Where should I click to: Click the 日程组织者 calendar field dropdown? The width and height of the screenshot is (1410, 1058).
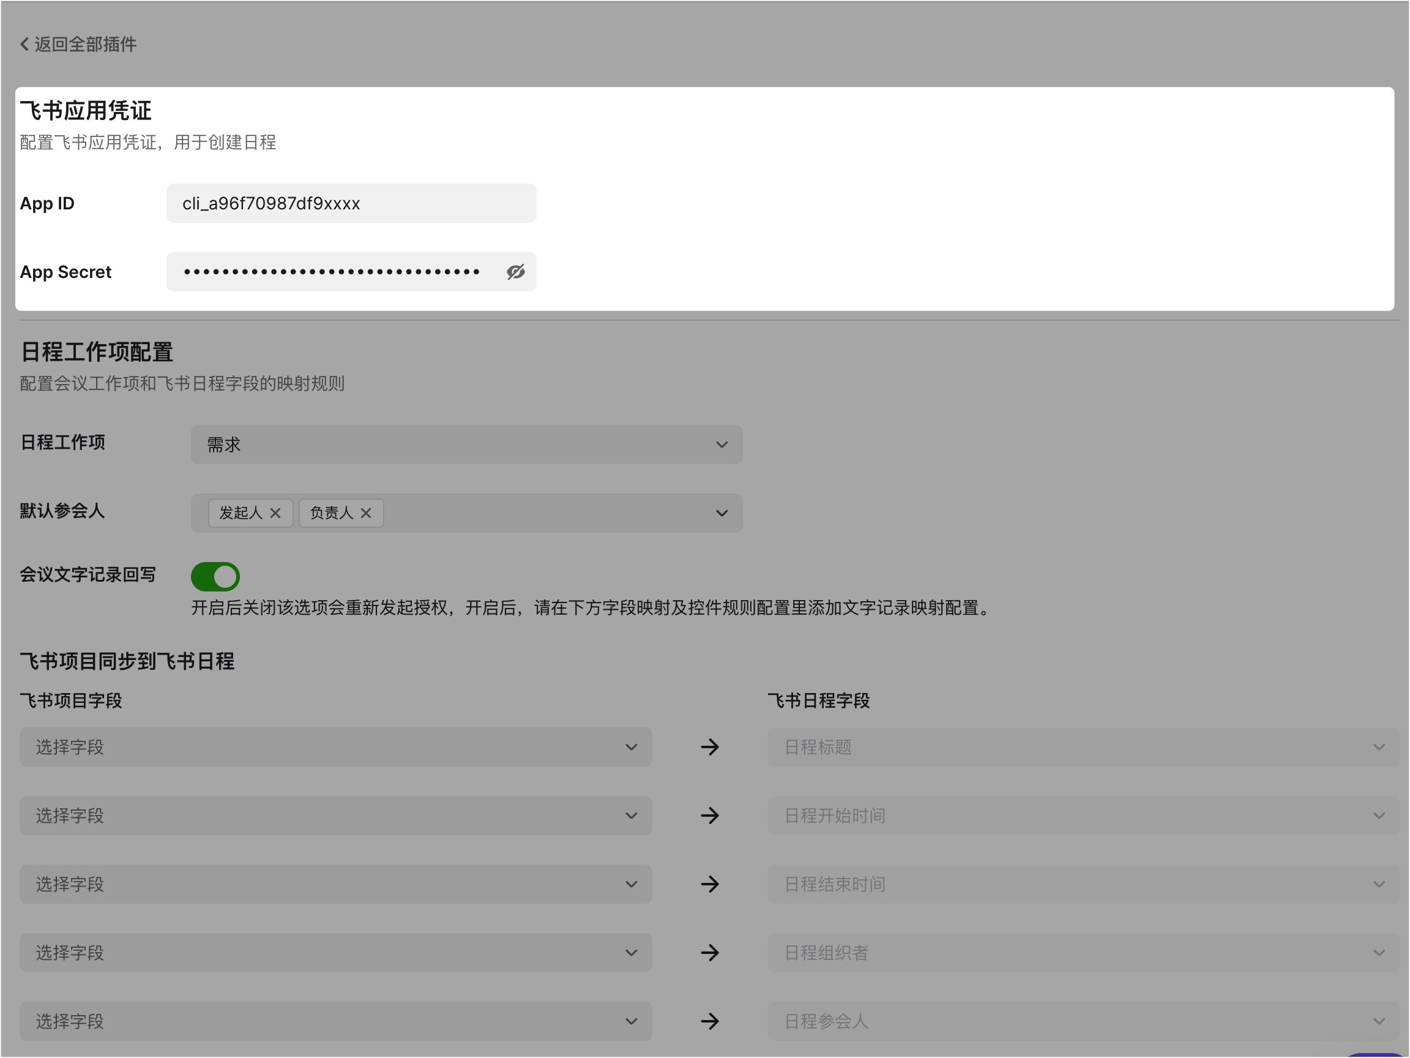(x=1084, y=953)
